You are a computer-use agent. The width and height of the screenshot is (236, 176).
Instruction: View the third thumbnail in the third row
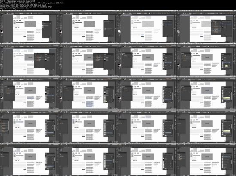[148, 93]
